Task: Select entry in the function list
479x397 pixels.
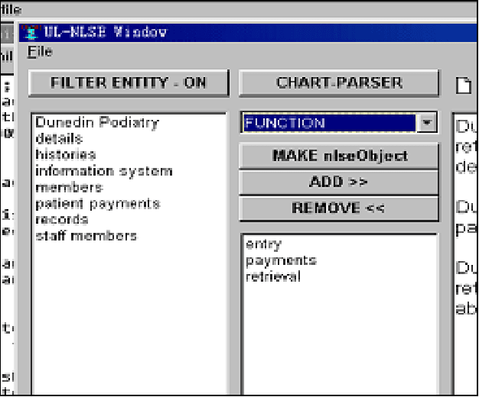Action: 263,244
